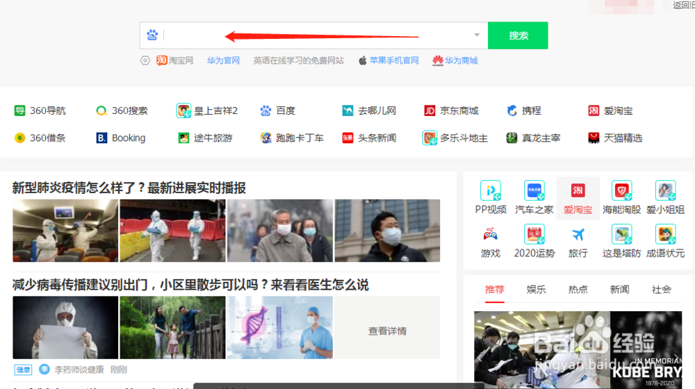Open the highlighted 爱淘宝 app tile

tap(578, 197)
